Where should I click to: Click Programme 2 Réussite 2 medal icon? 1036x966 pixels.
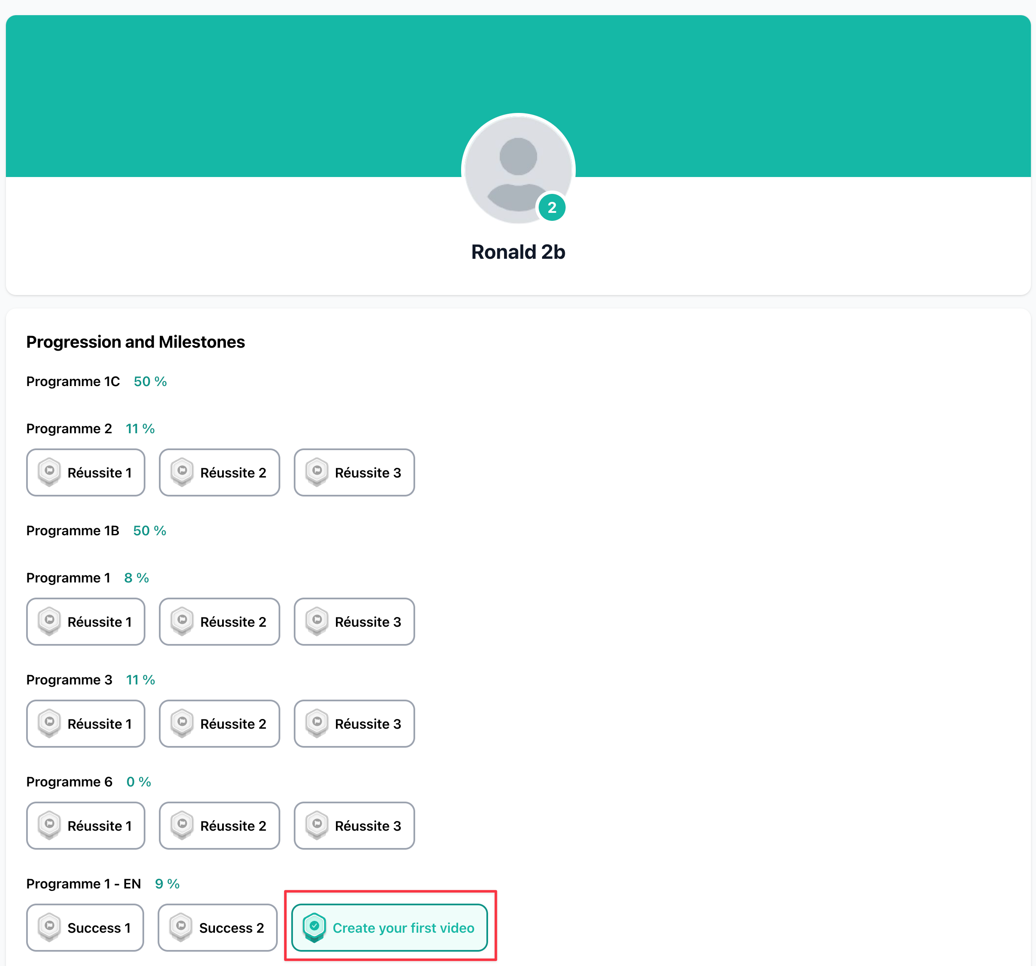(183, 472)
